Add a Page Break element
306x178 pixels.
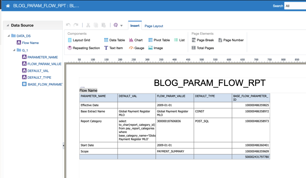[x=203, y=40]
